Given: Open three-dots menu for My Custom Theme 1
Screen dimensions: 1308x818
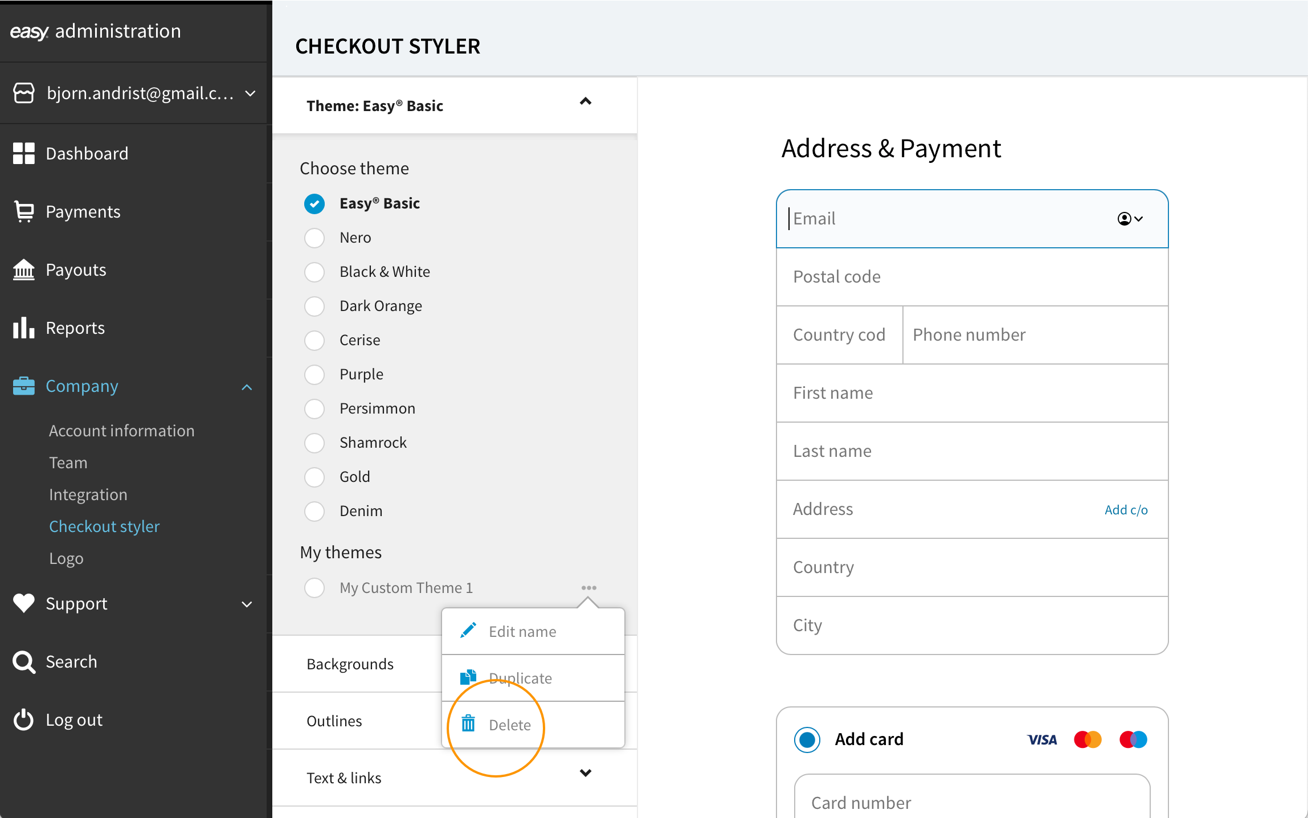Looking at the screenshot, I should point(588,587).
